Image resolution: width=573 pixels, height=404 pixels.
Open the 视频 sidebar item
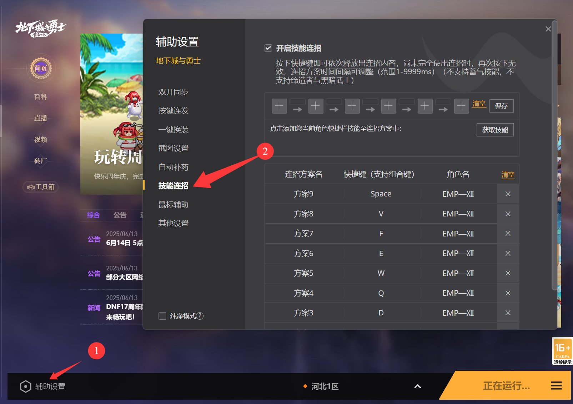[41, 140]
